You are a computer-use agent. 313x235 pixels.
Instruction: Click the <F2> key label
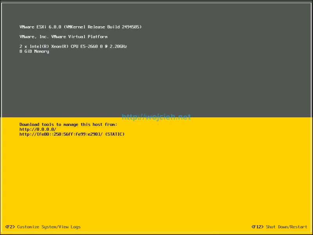11,226
